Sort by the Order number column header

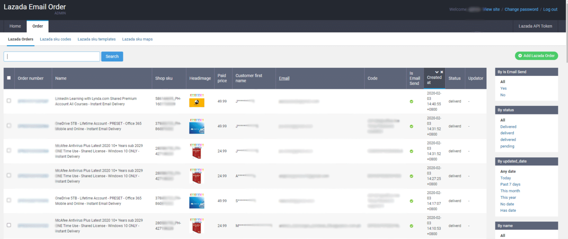click(30, 78)
